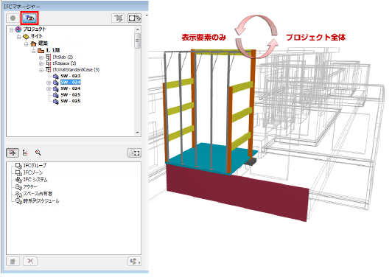Collapse the プロジェクト tree node
Viewport: 392px width, 280px height.
(11, 30)
